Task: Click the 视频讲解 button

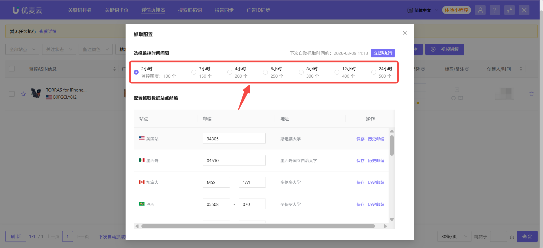Action: pos(445,49)
